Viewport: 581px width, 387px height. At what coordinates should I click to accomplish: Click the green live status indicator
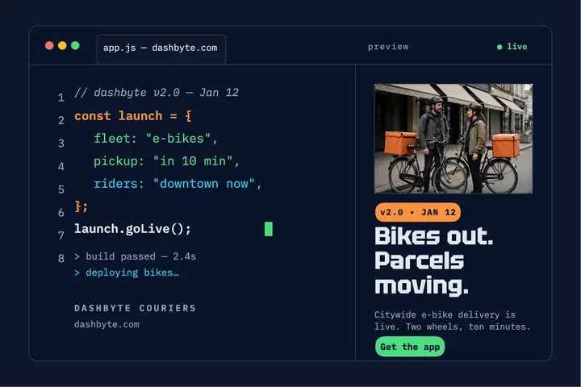[512, 47]
